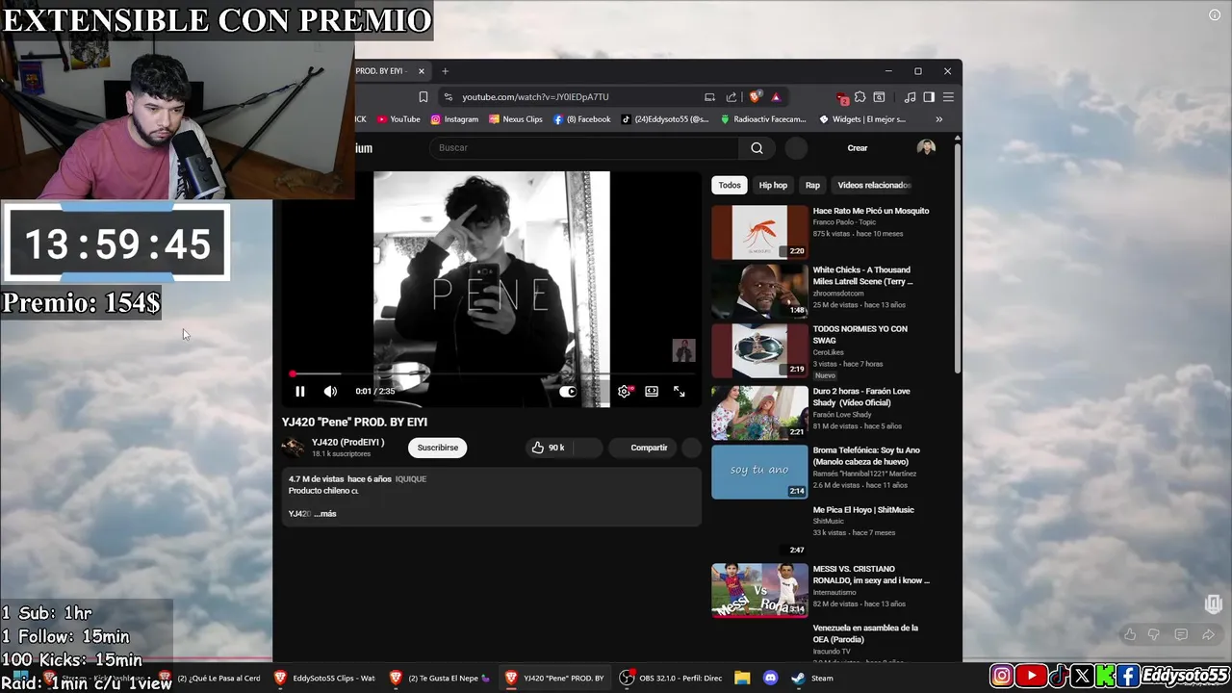Click the cast/install icon in address bar

point(709,97)
